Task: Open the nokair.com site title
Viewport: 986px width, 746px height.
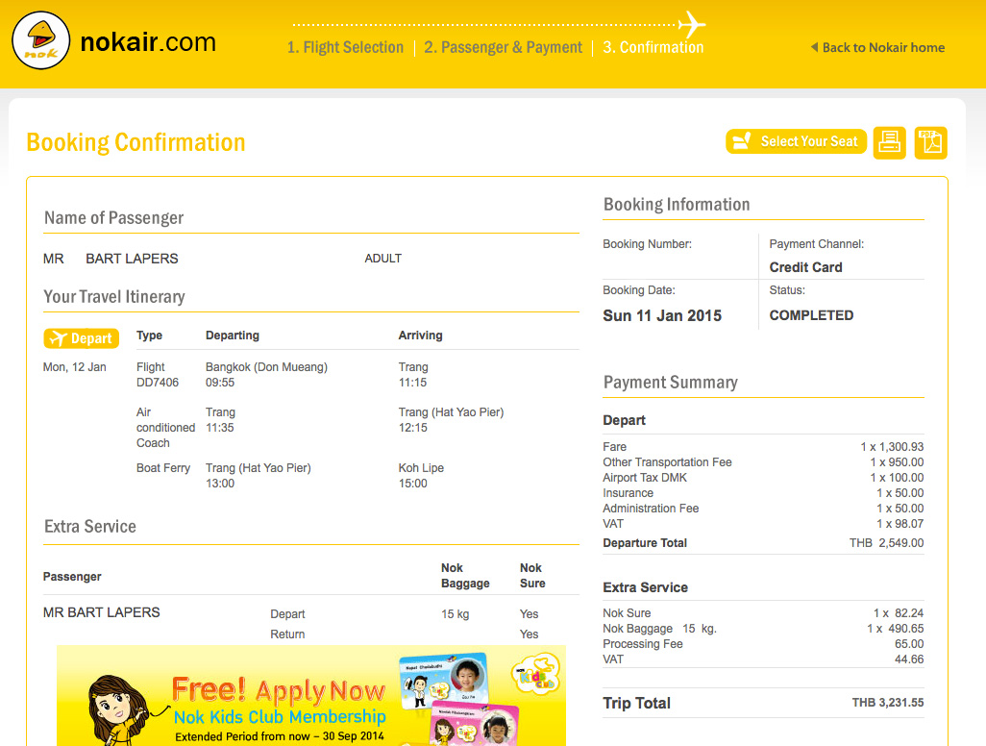Action: (148, 42)
